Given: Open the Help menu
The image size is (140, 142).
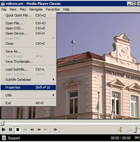Looking at the screenshot, I should pyautogui.click(x=66, y=9).
